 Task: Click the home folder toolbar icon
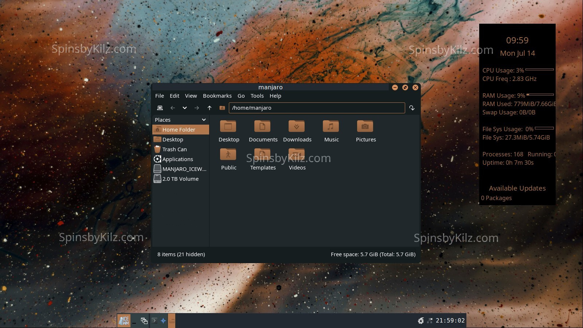click(222, 108)
